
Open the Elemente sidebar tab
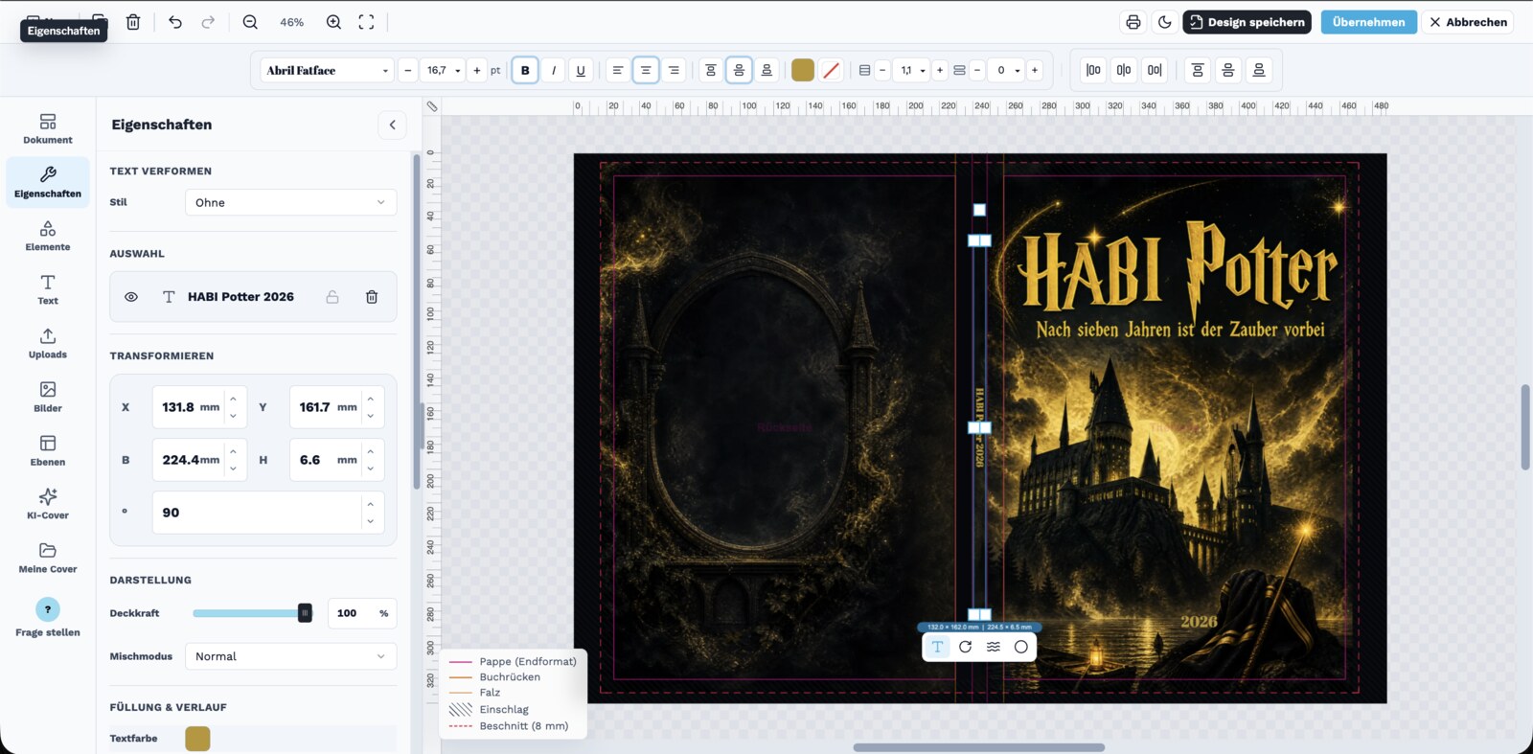pyautogui.click(x=48, y=236)
